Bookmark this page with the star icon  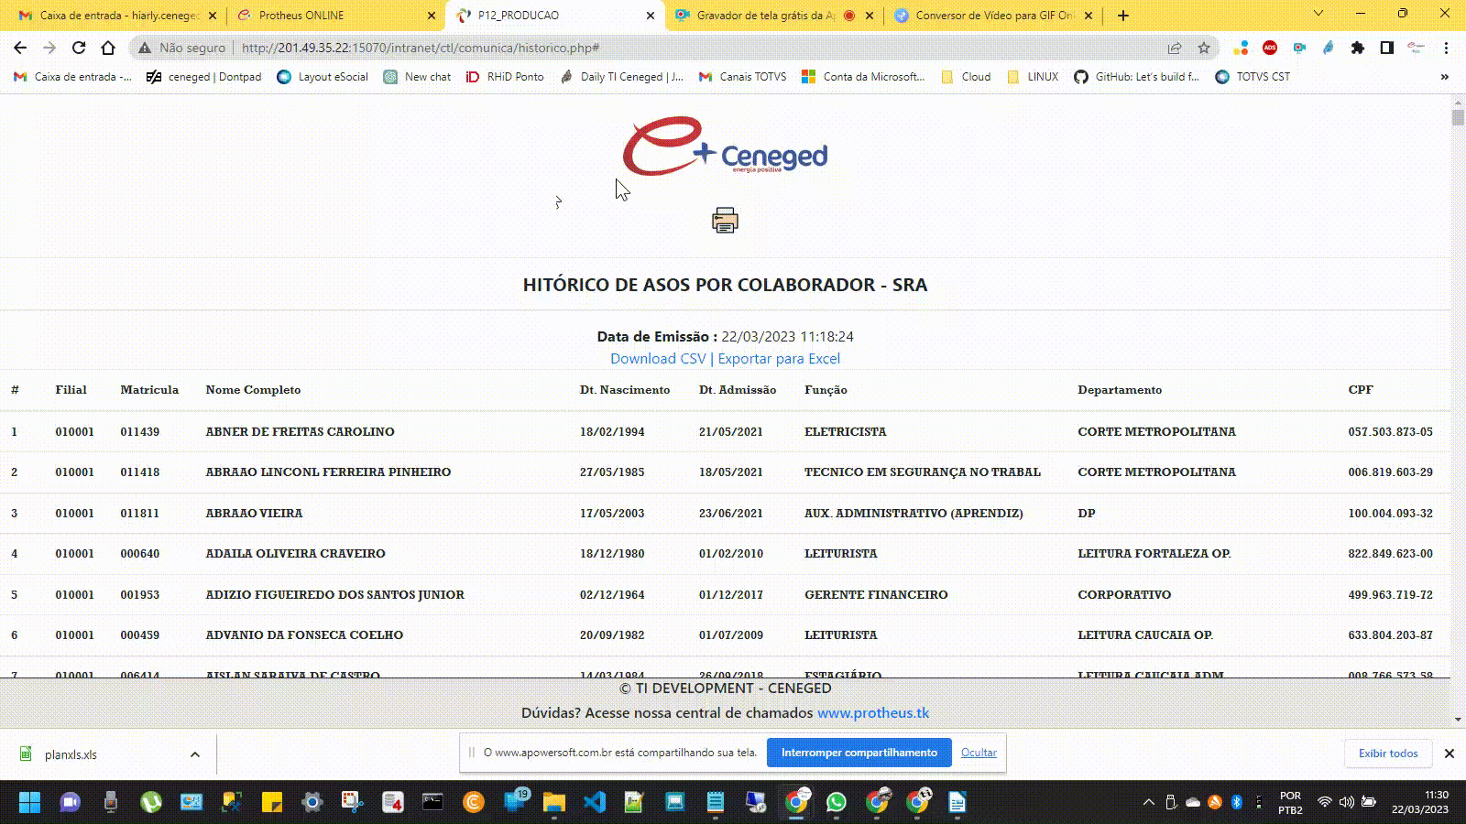(x=1204, y=48)
